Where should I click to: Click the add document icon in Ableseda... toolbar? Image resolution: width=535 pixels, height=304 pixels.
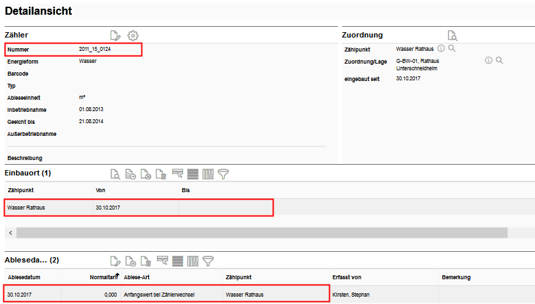[x=130, y=261]
